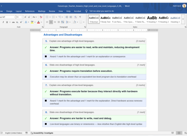Open the underline style dropdown arrow

10,22
